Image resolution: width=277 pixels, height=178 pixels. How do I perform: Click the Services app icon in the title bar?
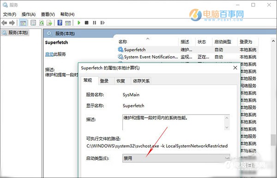[x=5, y=5]
